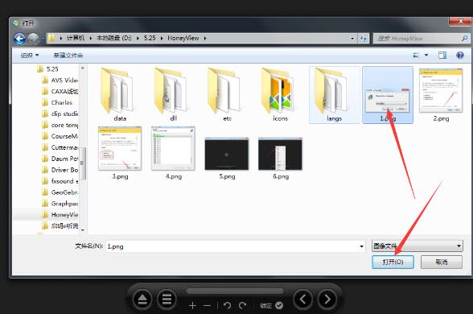Select Driver Booster folder in tree
This screenshot has width=473, height=314.
coord(60,170)
